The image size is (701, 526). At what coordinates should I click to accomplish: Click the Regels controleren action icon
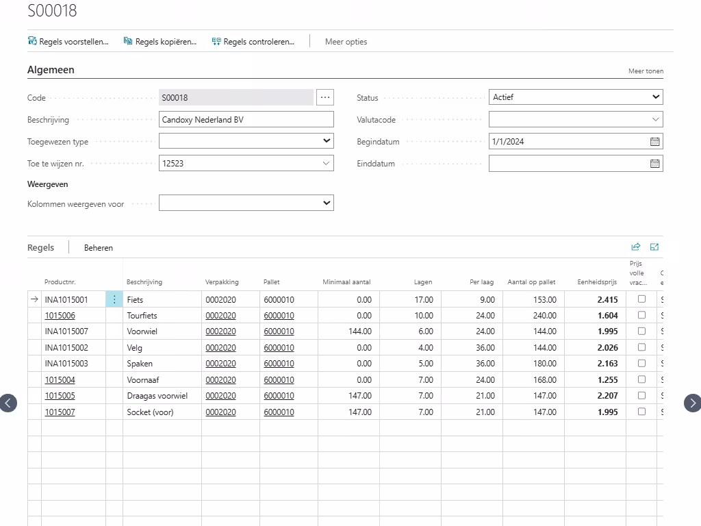[216, 41]
